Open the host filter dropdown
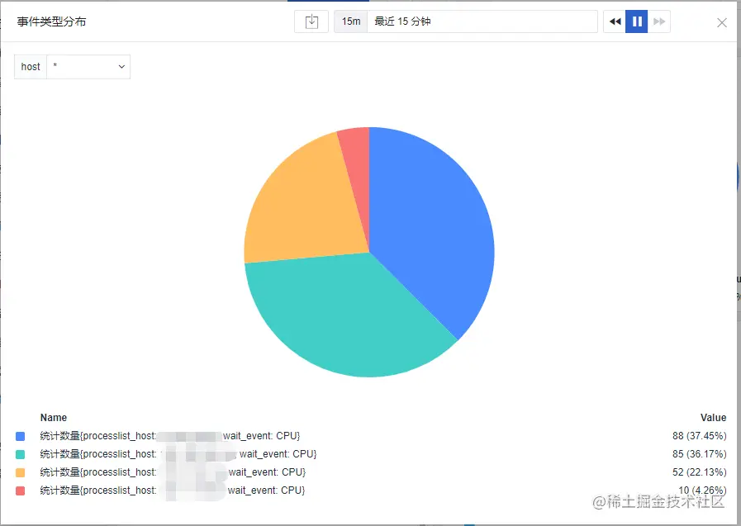The height and width of the screenshot is (526, 741). 88,67
